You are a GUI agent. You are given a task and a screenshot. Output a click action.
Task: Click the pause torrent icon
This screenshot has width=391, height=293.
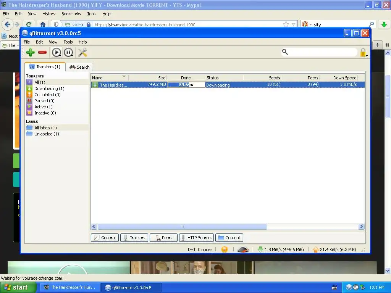pos(68,52)
